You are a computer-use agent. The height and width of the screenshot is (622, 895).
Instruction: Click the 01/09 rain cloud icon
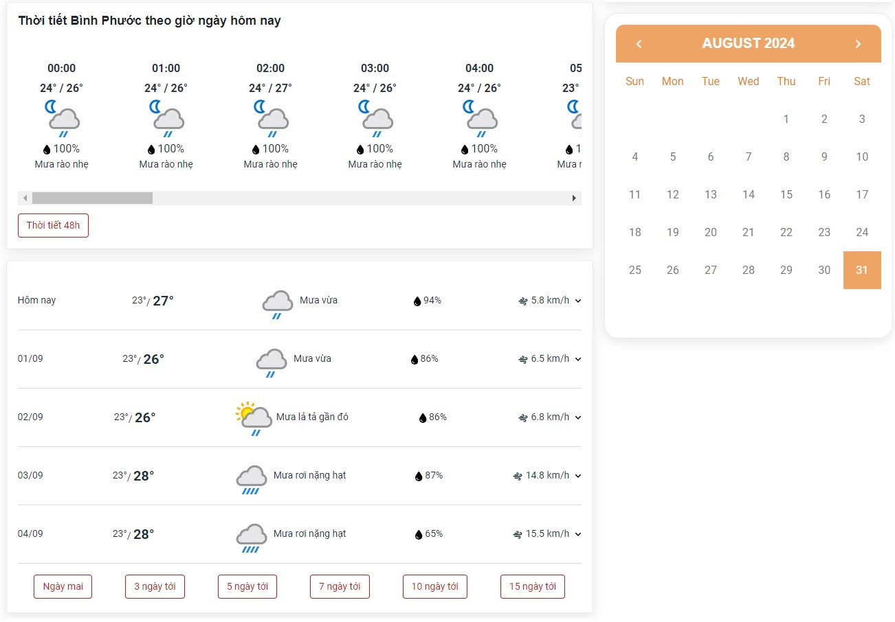(x=272, y=362)
